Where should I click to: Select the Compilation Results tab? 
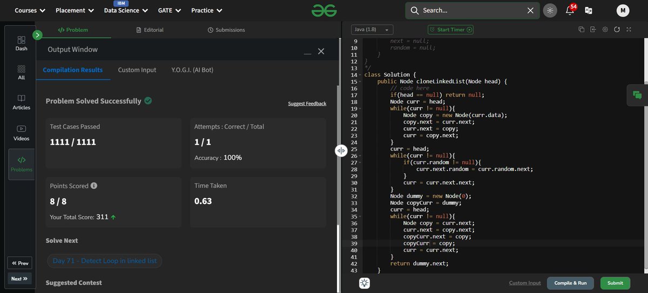click(x=73, y=70)
